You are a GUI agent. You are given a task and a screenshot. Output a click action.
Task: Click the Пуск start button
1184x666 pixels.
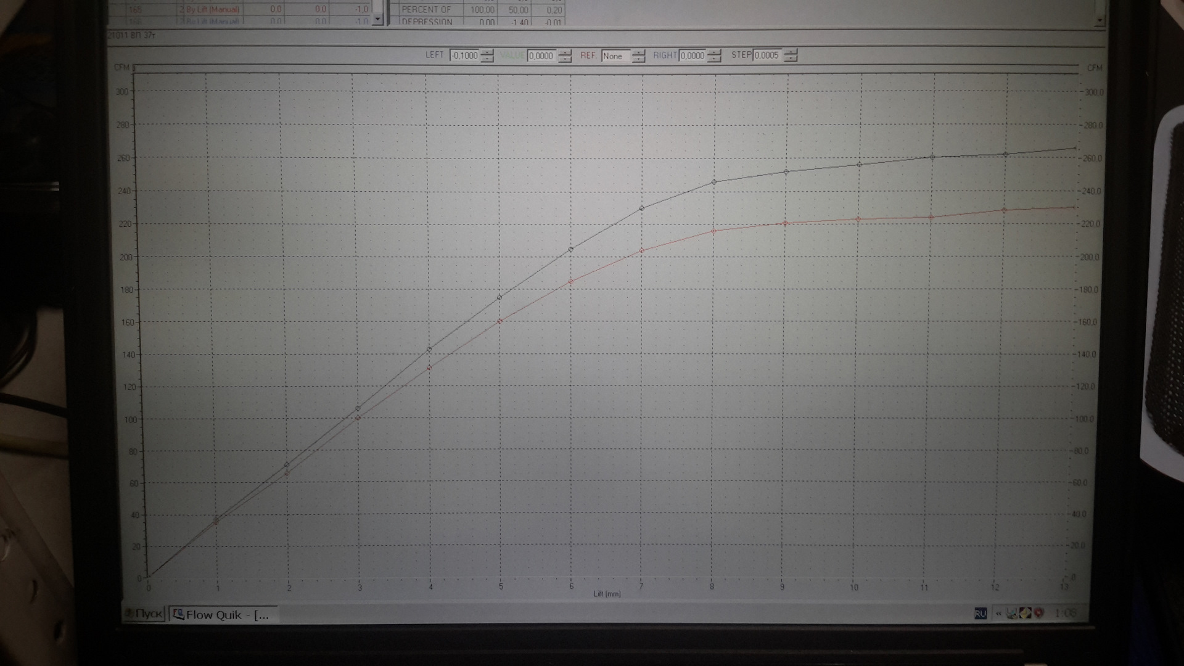(x=144, y=614)
